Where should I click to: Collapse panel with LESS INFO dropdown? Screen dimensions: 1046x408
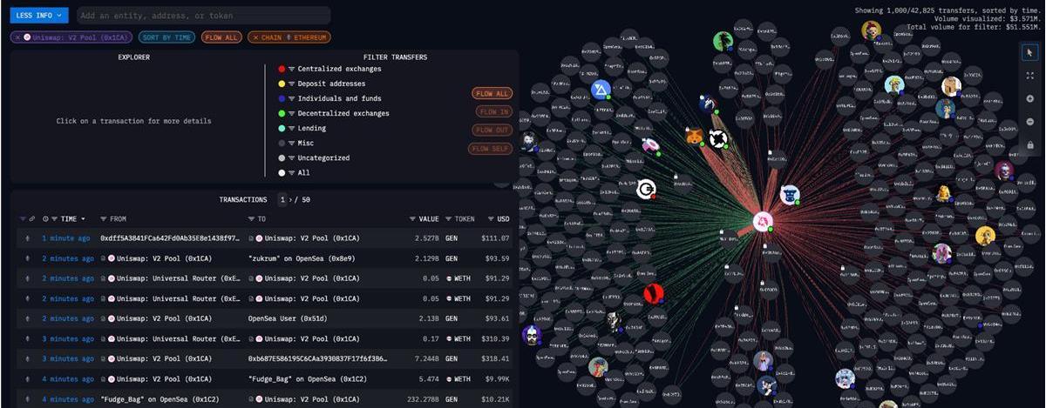(x=39, y=15)
